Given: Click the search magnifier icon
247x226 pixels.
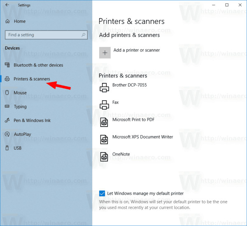Looking at the screenshot, I should (84, 35).
